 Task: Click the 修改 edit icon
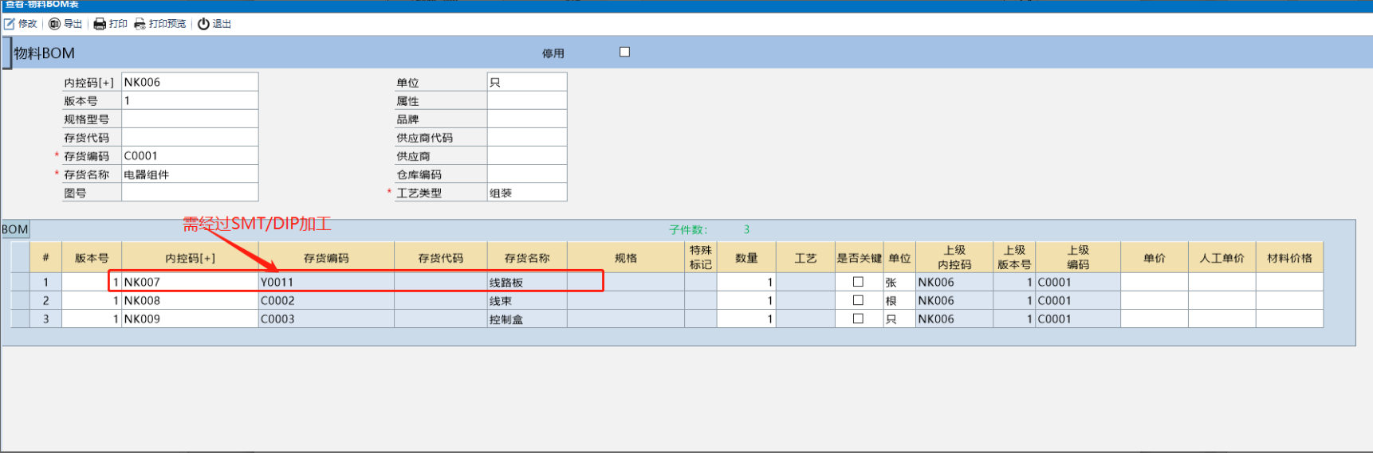(x=10, y=24)
